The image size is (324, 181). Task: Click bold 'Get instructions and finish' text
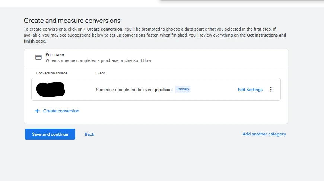point(266,35)
